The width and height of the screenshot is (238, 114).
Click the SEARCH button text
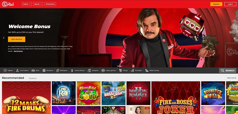pos(230,71)
